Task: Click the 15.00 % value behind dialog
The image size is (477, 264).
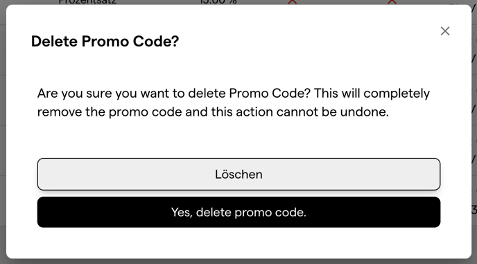Action: 218,2
